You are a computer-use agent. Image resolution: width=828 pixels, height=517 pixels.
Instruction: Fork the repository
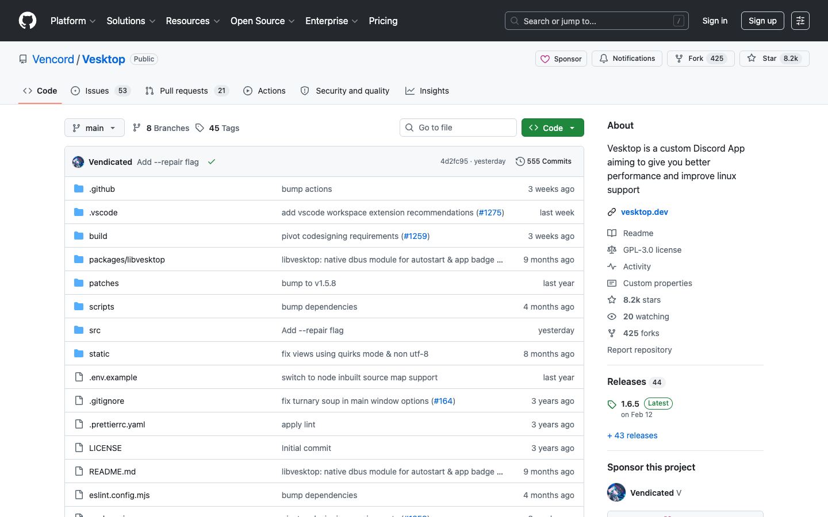coord(700,59)
